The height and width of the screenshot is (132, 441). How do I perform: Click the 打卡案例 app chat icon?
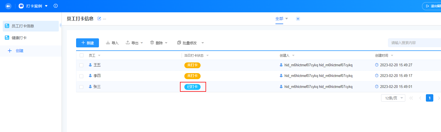(x=21, y=6)
